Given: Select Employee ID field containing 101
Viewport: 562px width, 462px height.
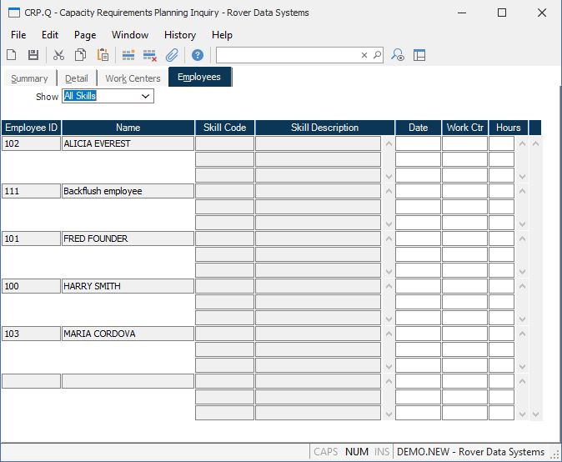Looking at the screenshot, I should click(31, 239).
